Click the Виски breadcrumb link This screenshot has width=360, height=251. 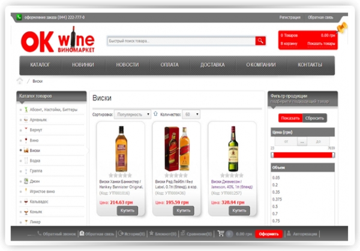tap(37, 81)
